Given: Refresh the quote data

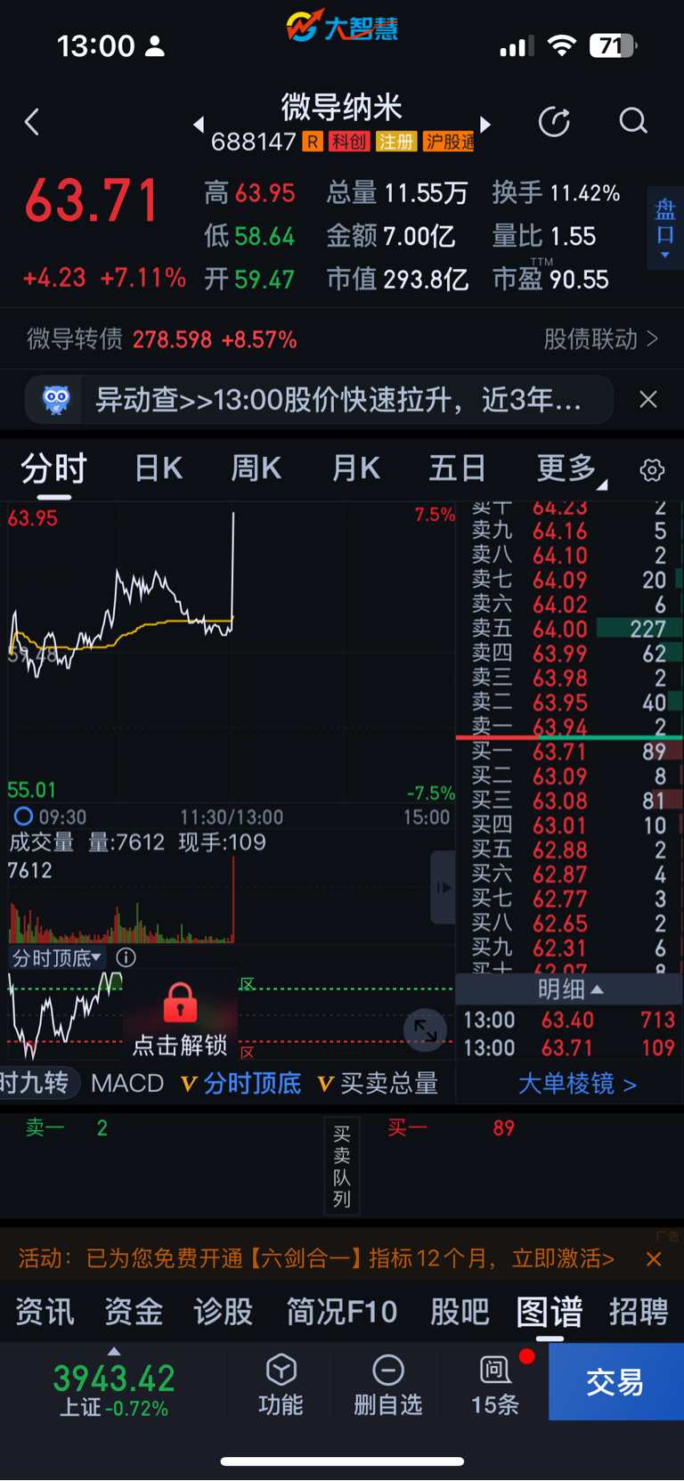Looking at the screenshot, I should (554, 121).
